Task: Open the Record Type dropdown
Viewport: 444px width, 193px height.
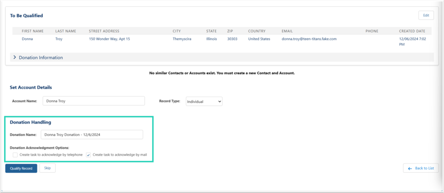Action: [204, 101]
